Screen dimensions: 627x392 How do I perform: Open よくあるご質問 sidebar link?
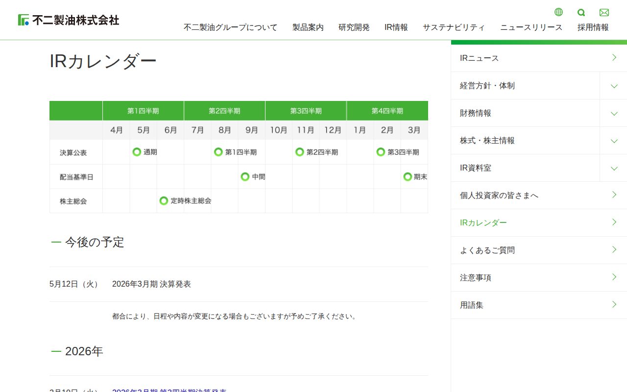pyautogui.click(x=539, y=250)
